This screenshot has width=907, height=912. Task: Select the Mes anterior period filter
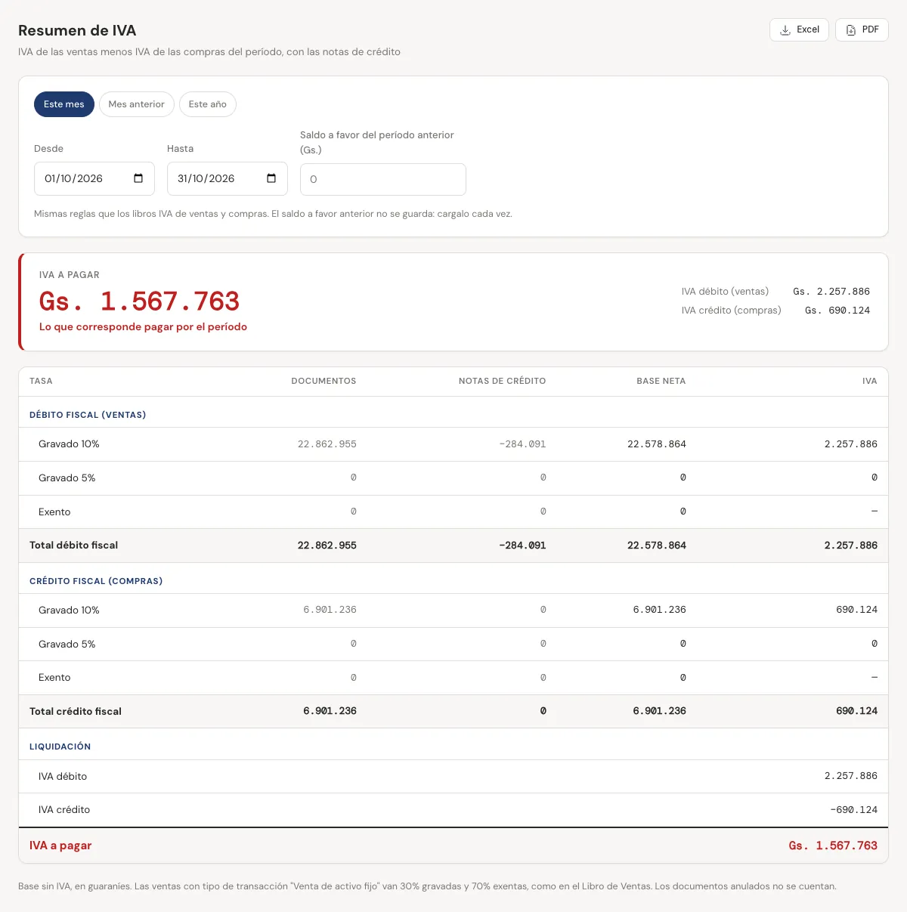137,104
